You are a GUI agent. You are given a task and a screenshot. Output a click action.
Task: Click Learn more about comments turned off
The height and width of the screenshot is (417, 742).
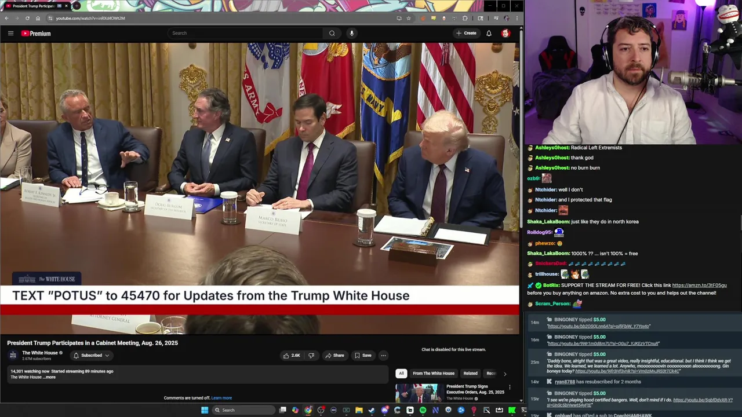[221, 398]
